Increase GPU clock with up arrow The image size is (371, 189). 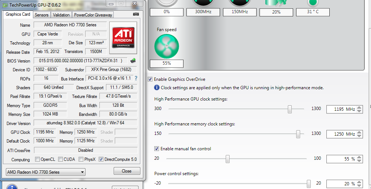359,107
